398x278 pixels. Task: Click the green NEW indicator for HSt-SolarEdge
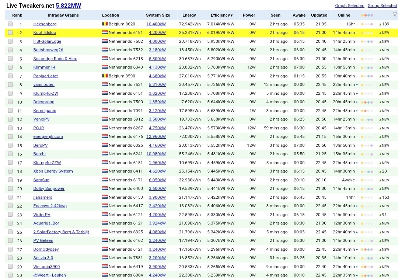tap(384, 41)
